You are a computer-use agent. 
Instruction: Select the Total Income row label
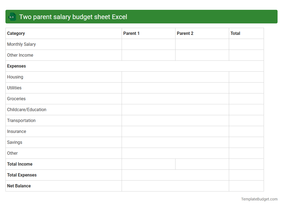coord(20,164)
